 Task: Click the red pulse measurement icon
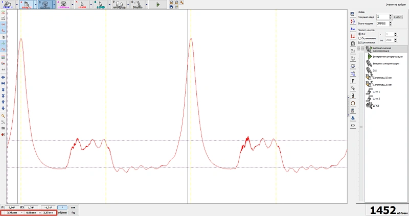(x=353, y=36)
